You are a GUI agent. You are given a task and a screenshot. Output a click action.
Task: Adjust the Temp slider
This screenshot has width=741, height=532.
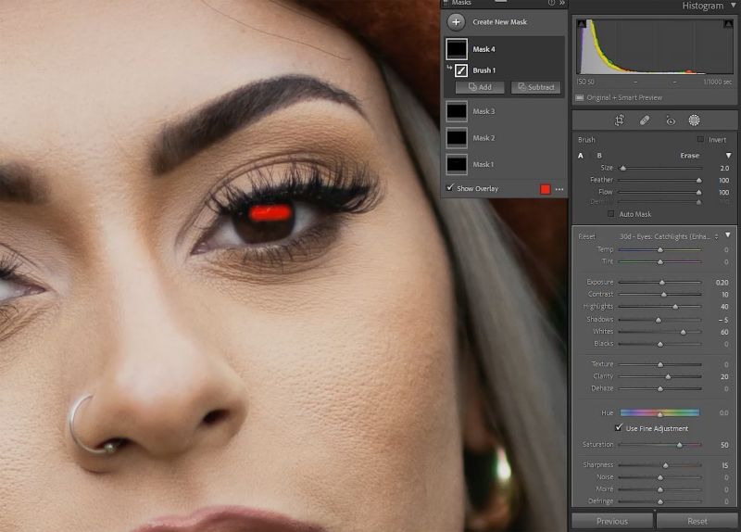click(659, 249)
